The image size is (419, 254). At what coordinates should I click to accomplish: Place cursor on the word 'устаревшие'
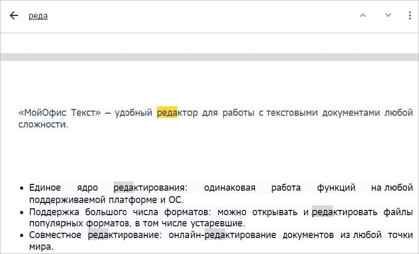pos(216,223)
